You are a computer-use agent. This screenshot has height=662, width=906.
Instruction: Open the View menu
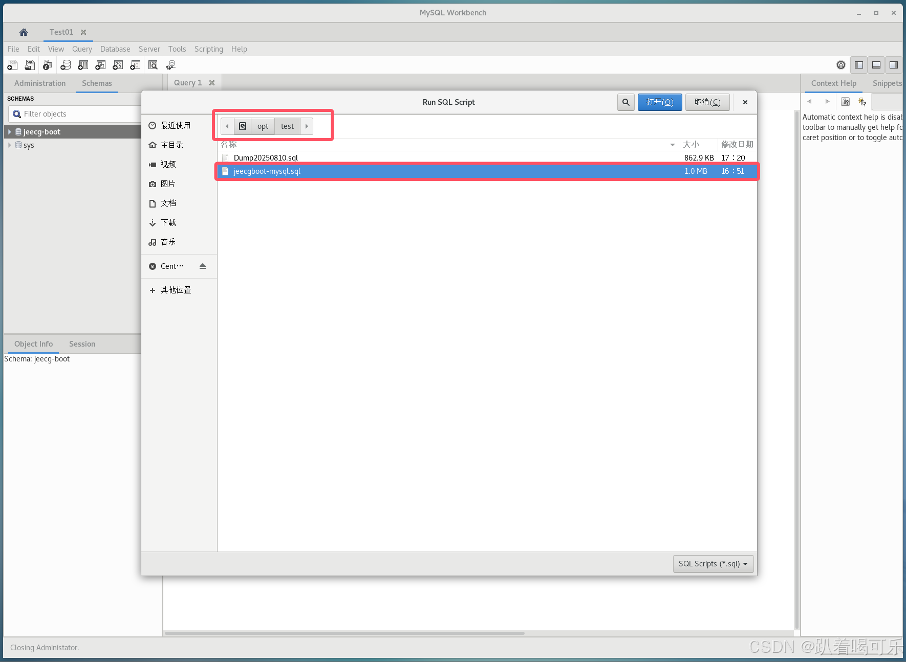(56, 49)
